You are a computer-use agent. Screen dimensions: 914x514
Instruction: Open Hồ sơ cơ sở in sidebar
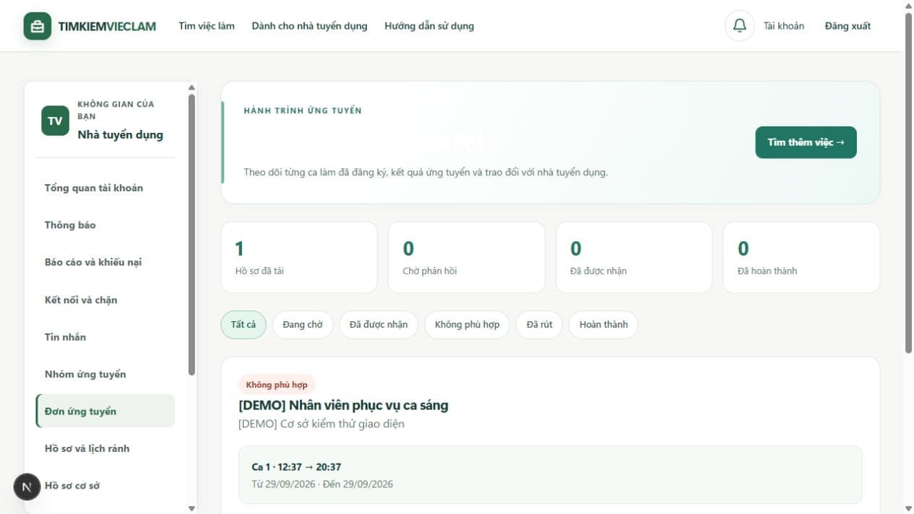(105, 486)
